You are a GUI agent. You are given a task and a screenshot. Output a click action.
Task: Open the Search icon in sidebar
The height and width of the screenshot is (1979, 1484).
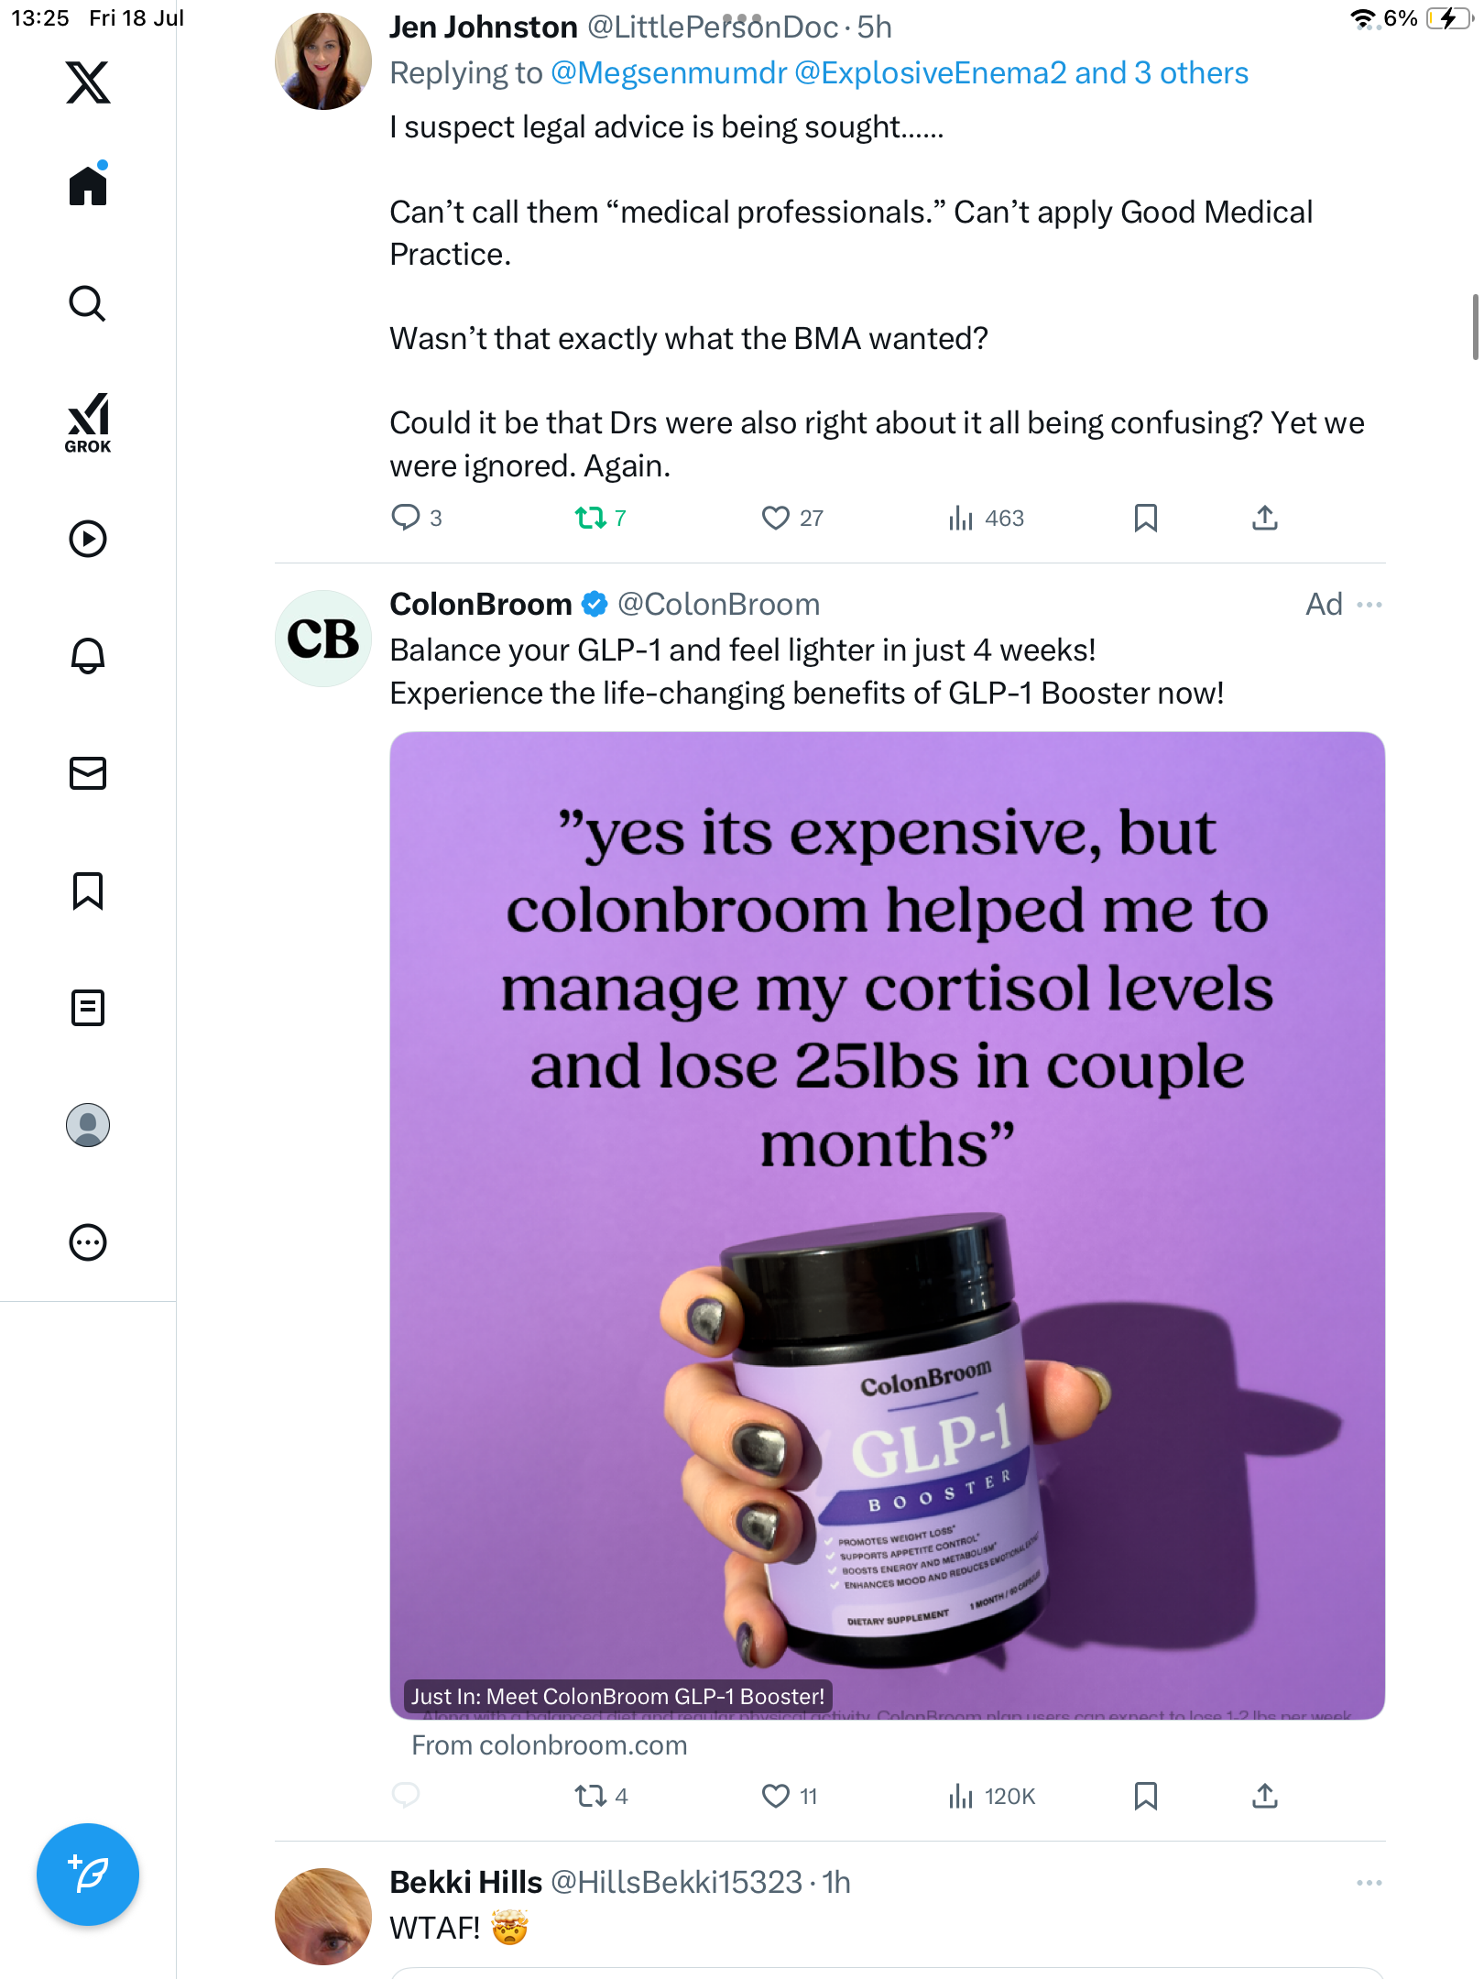(x=88, y=303)
